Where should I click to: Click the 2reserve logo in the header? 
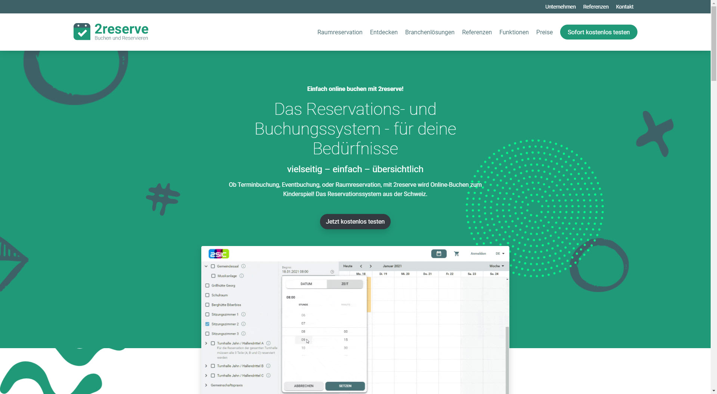tap(111, 31)
